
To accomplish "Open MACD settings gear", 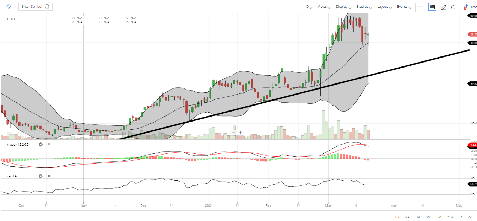I will coord(41,144).
